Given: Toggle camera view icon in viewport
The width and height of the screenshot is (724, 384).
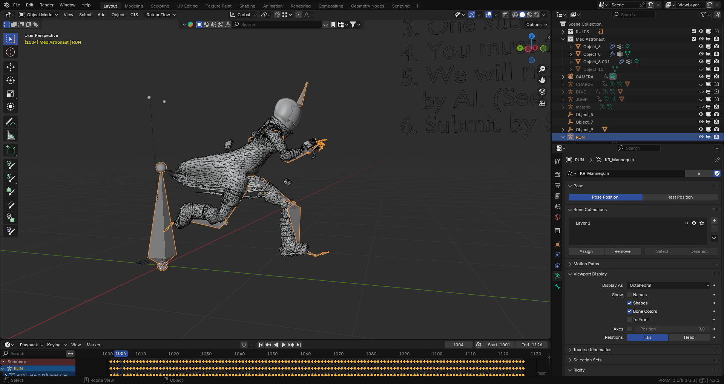Looking at the screenshot, I should pos(542,92).
